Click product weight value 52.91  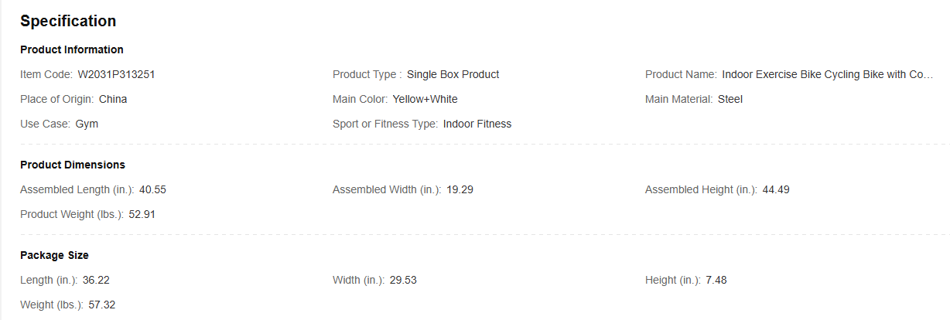coord(142,214)
